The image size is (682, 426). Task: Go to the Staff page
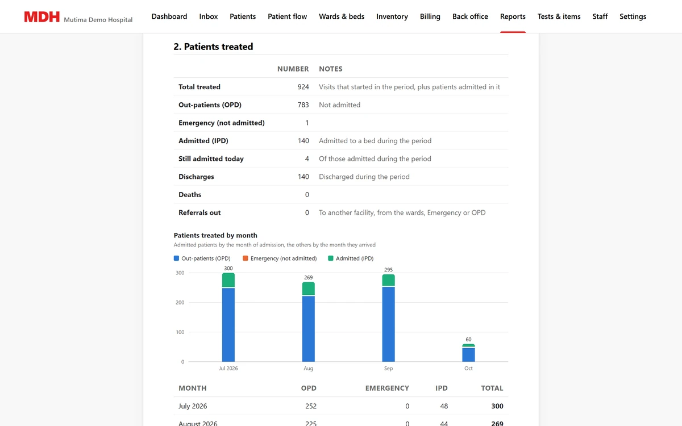[x=600, y=16]
